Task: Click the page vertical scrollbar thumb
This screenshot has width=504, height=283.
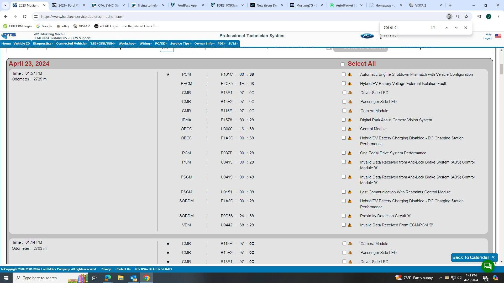Action: (x=501, y=69)
